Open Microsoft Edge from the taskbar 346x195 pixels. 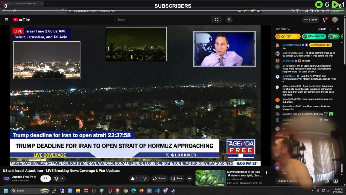click(x=134, y=191)
